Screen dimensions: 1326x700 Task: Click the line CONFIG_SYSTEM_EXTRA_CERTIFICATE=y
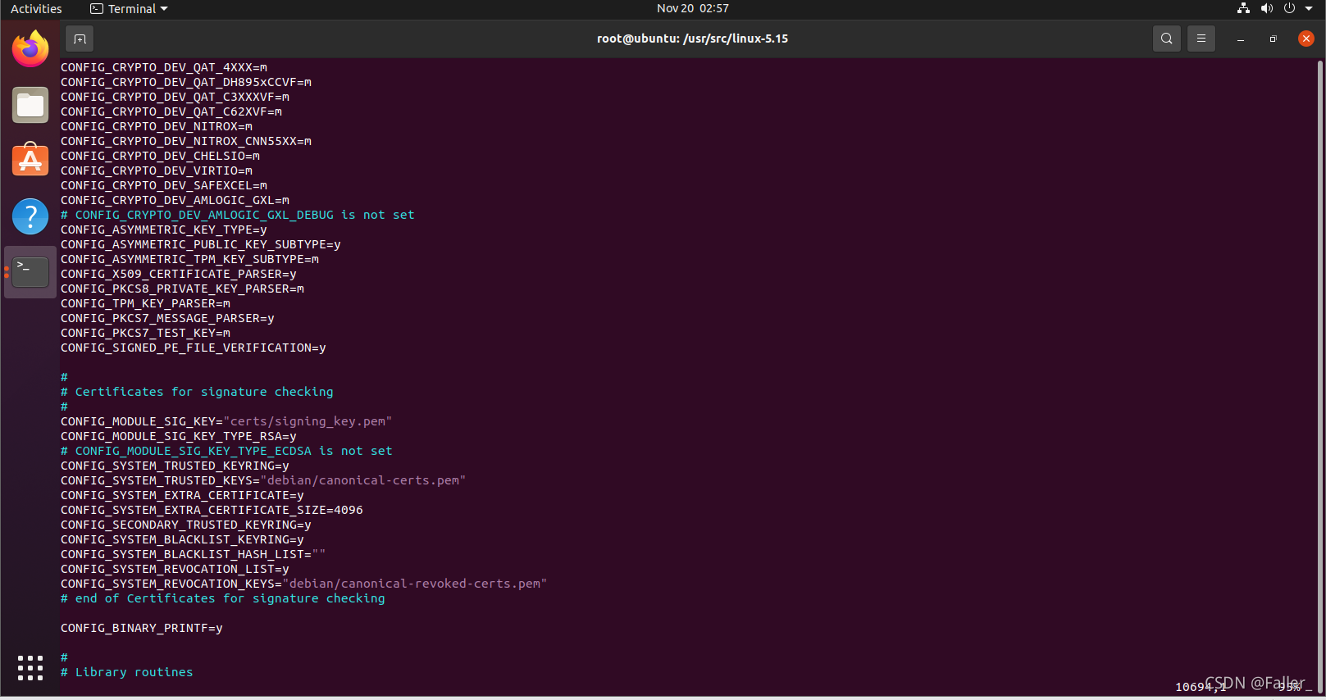pyautogui.click(x=182, y=495)
